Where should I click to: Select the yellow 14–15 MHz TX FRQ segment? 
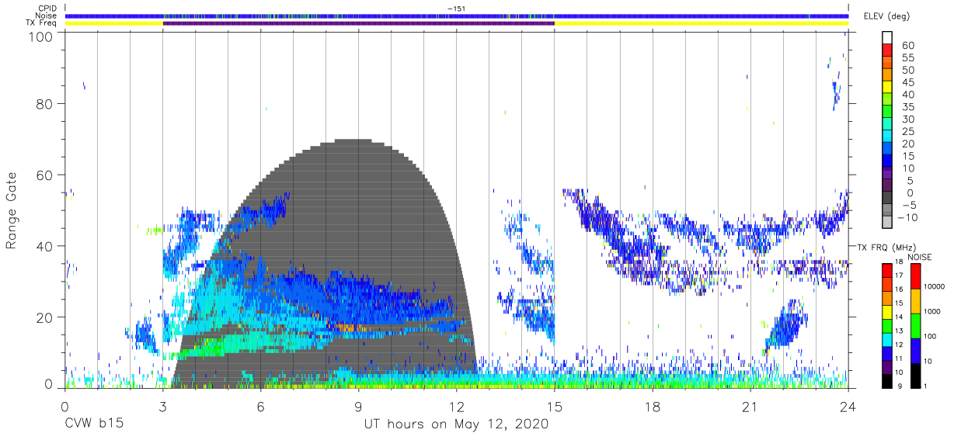pos(886,312)
